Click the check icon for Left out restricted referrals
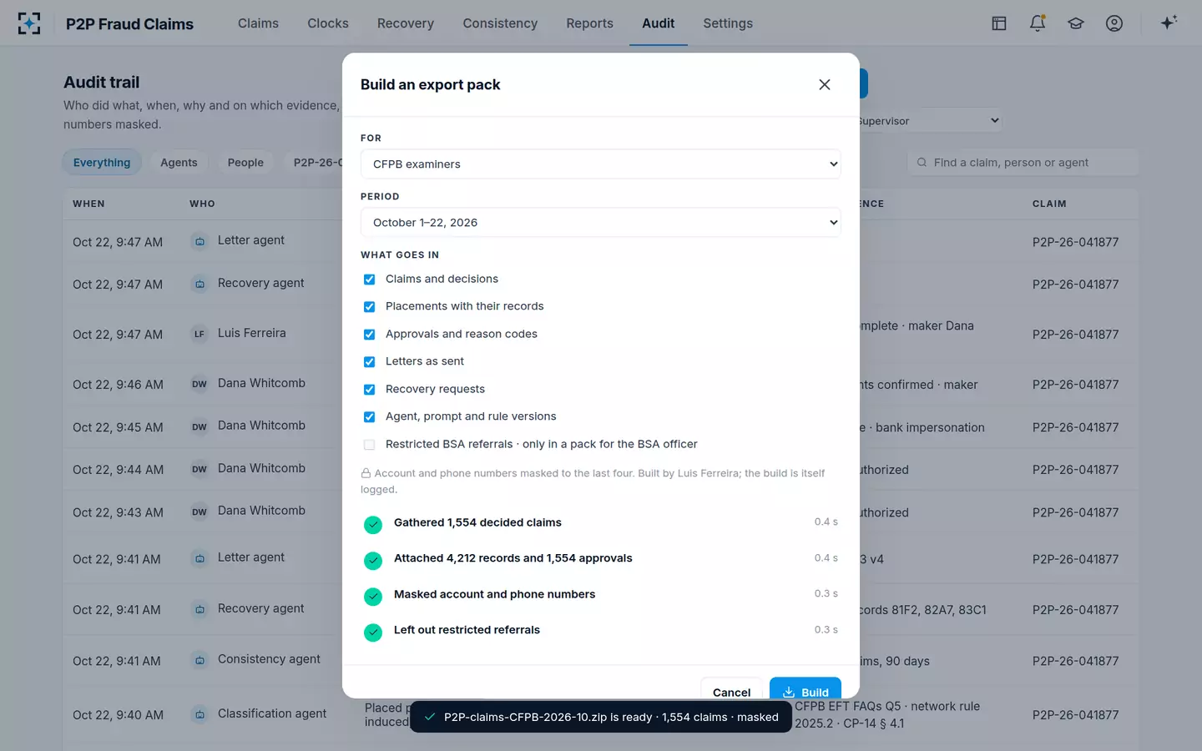Screen dimensions: 1202x751 [x=373, y=633]
